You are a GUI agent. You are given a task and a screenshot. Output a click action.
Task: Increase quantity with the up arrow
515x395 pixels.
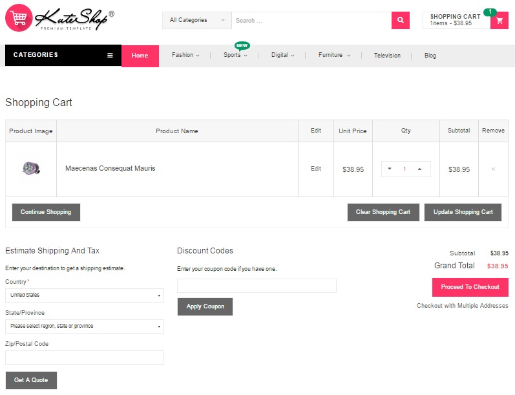tap(420, 169)
